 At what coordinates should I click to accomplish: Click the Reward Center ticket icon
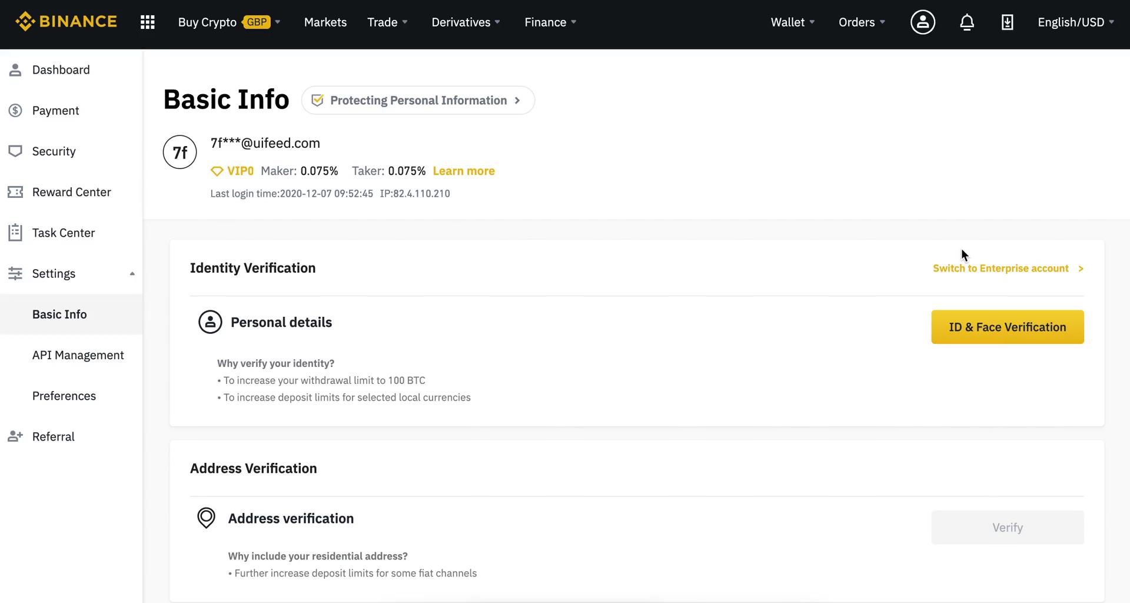tap(15, 192)
